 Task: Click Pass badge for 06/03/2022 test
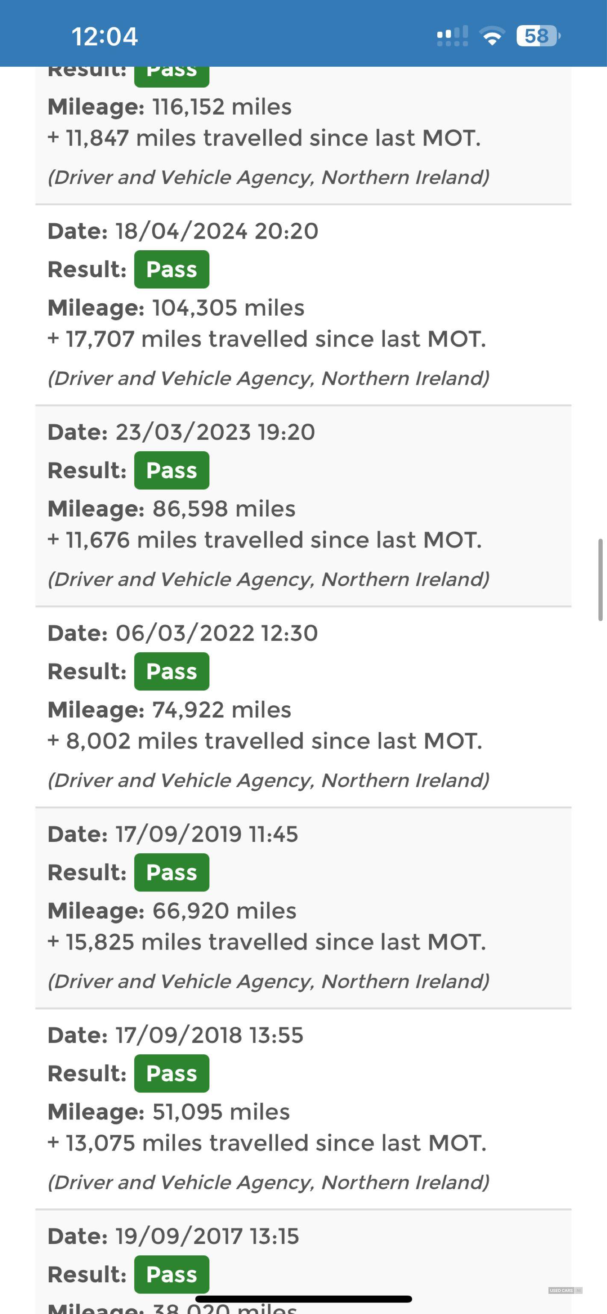point(172,671)
